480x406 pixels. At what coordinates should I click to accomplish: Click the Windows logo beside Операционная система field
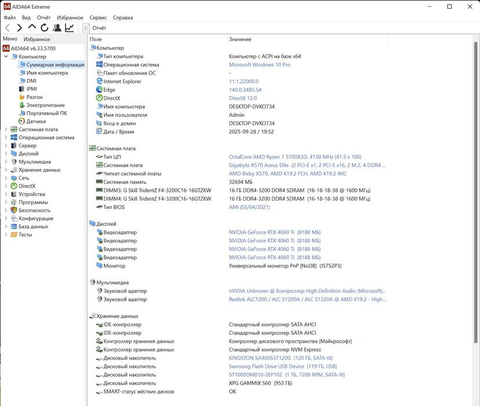pyautogui.click(x=99, y=64)
